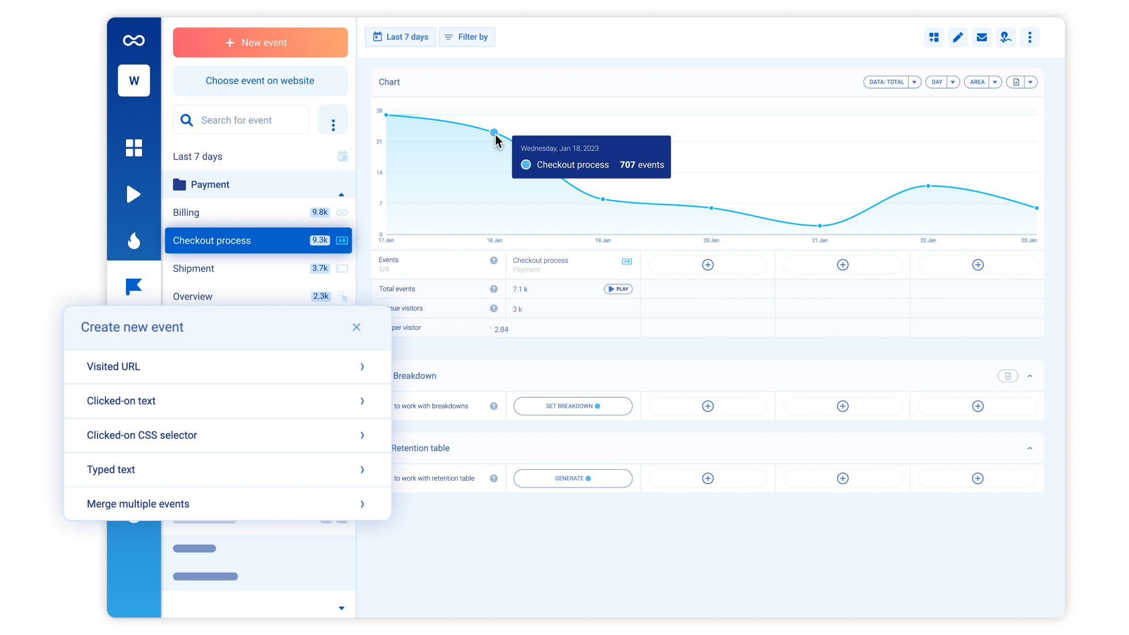This screenshot has height=635, width=1129.
Task: Open session recordings play icon in sidebar
Action: point(134,194)
